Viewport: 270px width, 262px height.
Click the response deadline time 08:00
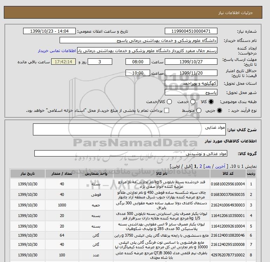tap(138, 62)
